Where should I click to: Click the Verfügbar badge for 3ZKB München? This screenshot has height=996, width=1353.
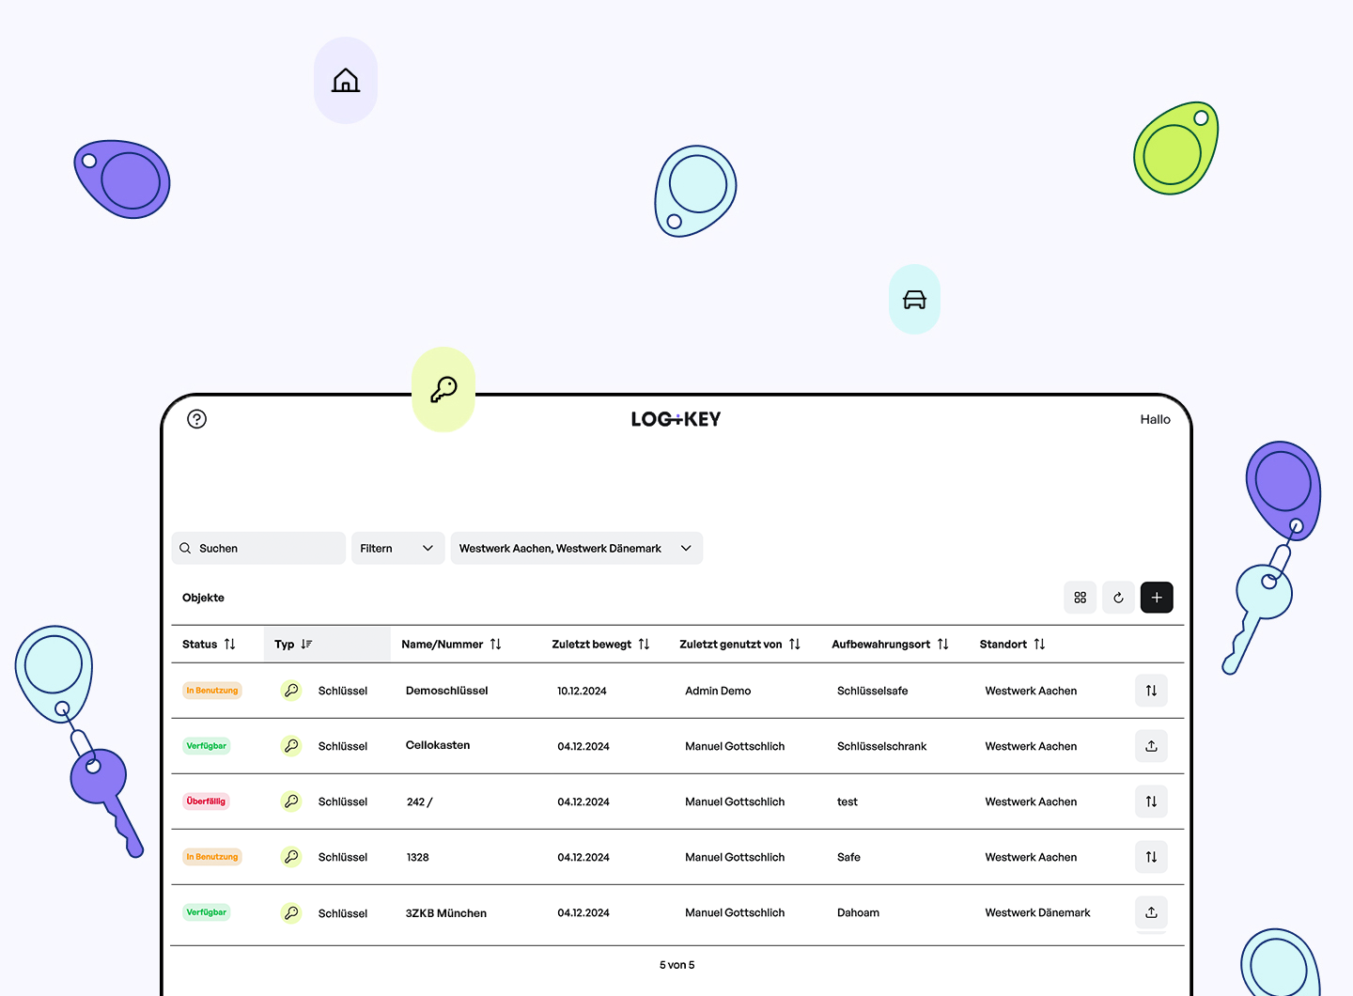207,912
